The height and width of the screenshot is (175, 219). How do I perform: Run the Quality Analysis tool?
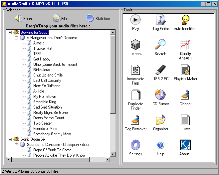185,50
